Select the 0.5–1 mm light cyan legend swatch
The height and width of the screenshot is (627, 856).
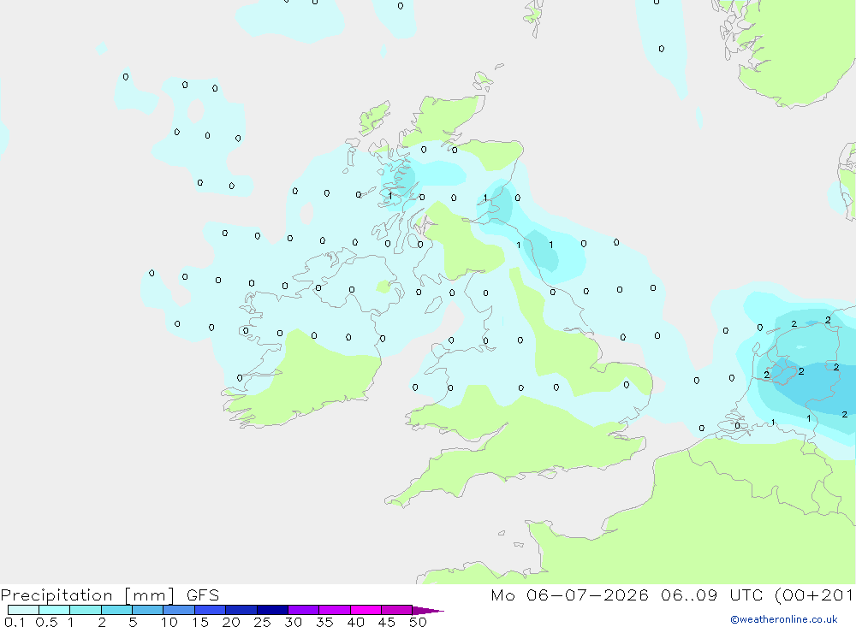pos(54,610)
